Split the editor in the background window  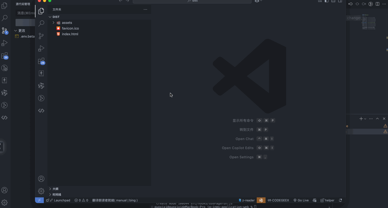[x=377, y=4]
